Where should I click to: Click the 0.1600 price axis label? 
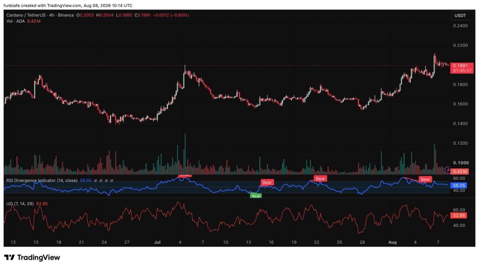[460, 104]
